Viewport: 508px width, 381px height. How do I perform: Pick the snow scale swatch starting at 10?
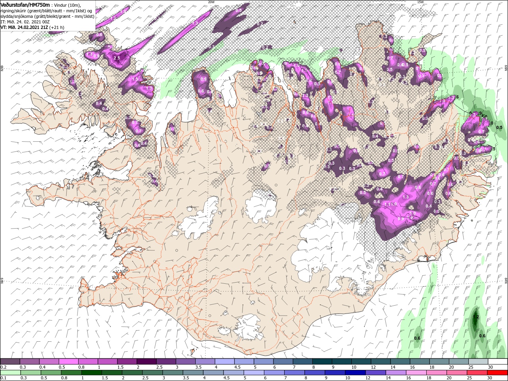tap(362, 362)
